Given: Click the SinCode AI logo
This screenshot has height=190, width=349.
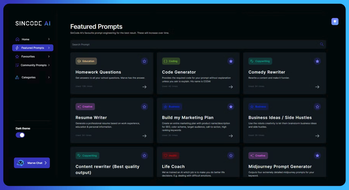Looking at the screenshot, I should click(33, 23).
